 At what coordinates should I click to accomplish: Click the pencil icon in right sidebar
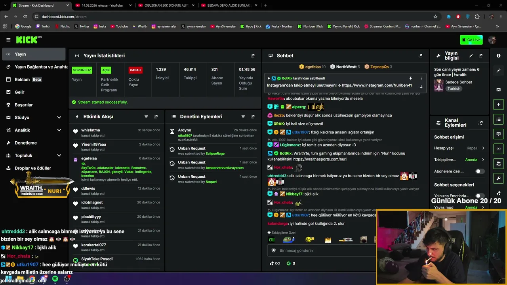[x=498, y=70]
